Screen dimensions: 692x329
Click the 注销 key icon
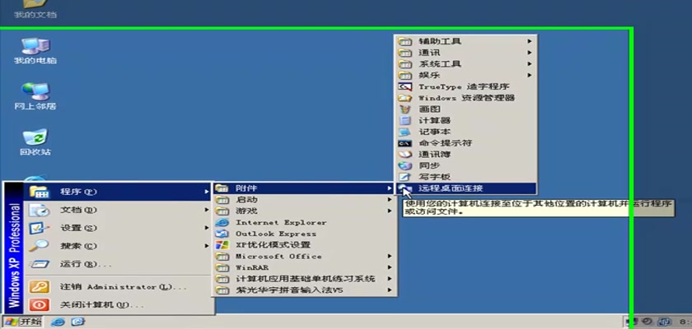tap(39, 287)
